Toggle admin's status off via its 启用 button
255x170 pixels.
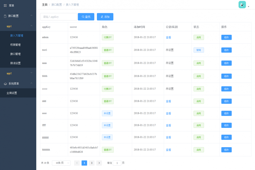[x=199, y=37]
